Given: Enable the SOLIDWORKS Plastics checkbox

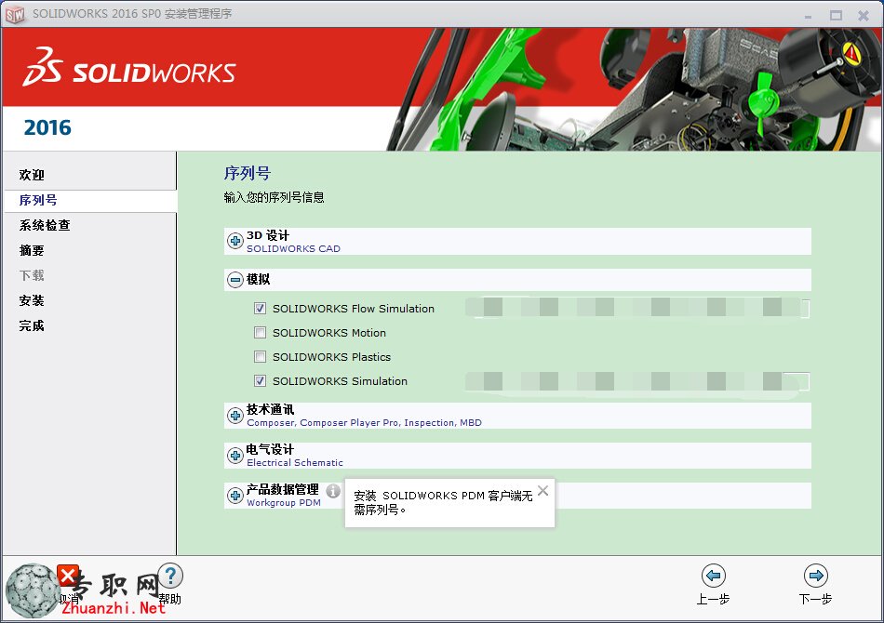Looking at the screenshot, I should click(260, 356).
